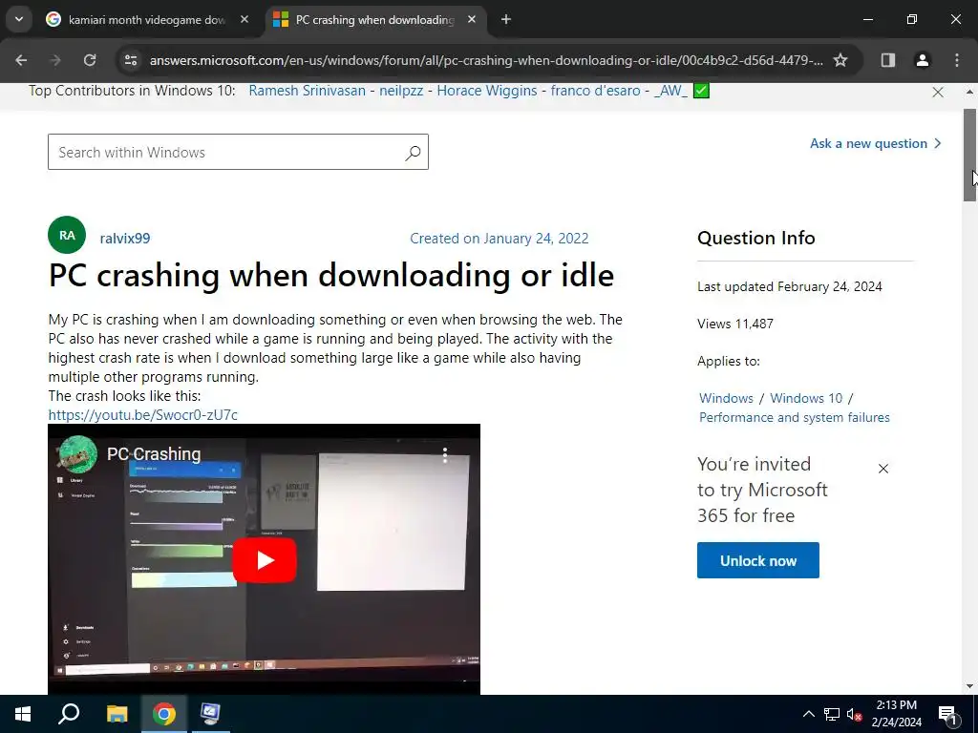This screenshot has width=978, height=733.
Task: Reload the current page
Action: click(x=90, y=60)
